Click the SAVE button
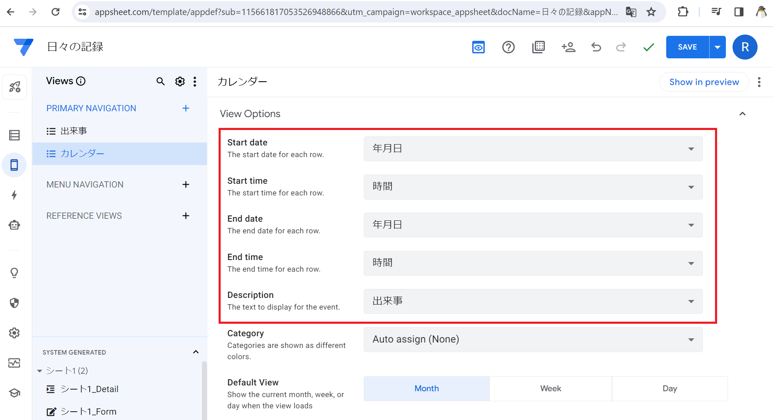This screenshot has height=420, width=773. point(687,47)
